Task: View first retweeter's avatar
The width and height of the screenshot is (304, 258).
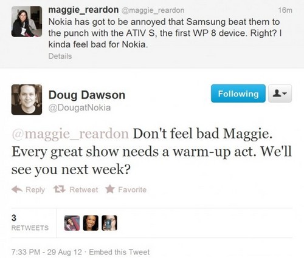Action: (x=72, y=223)
